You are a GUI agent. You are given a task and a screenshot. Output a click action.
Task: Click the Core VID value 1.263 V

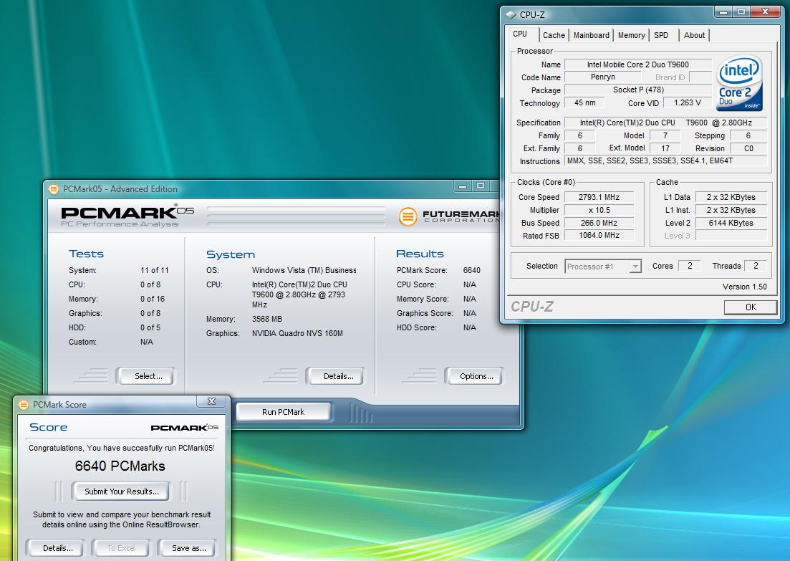[687, 103]
